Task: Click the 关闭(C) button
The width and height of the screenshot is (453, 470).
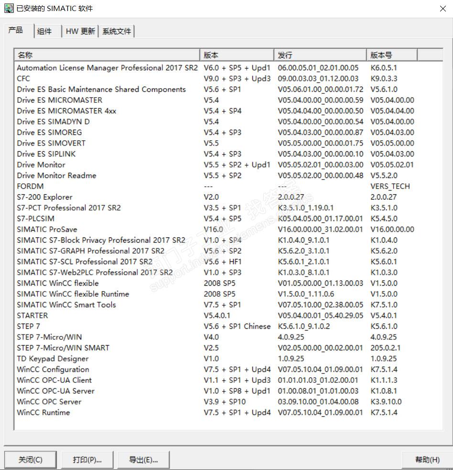Action: 30,459
